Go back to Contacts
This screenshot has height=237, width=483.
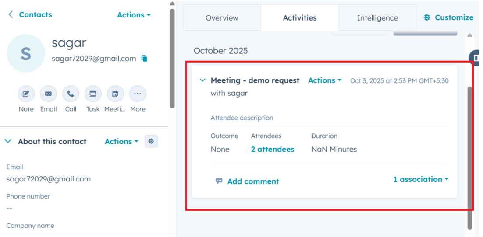point(30,15)
